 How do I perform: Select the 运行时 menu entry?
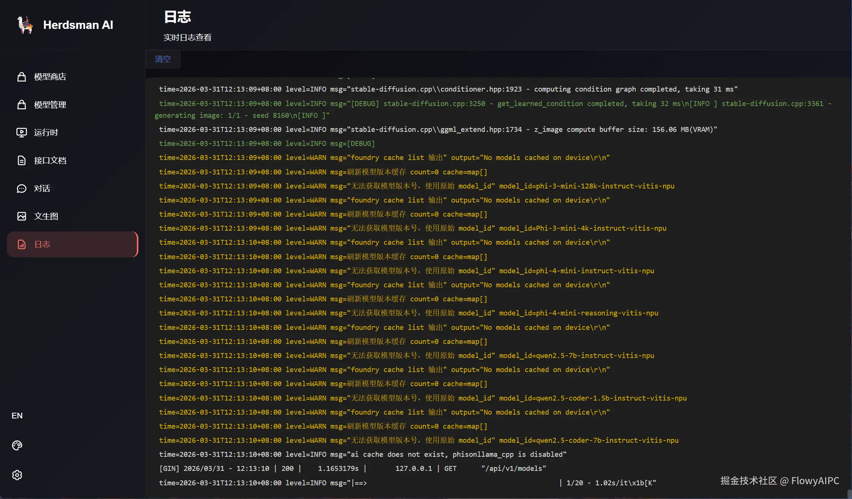[46, 133]
